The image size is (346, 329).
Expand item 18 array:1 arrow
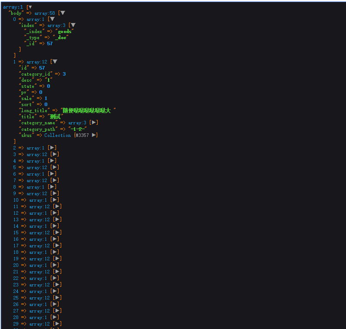pos(55,252)
